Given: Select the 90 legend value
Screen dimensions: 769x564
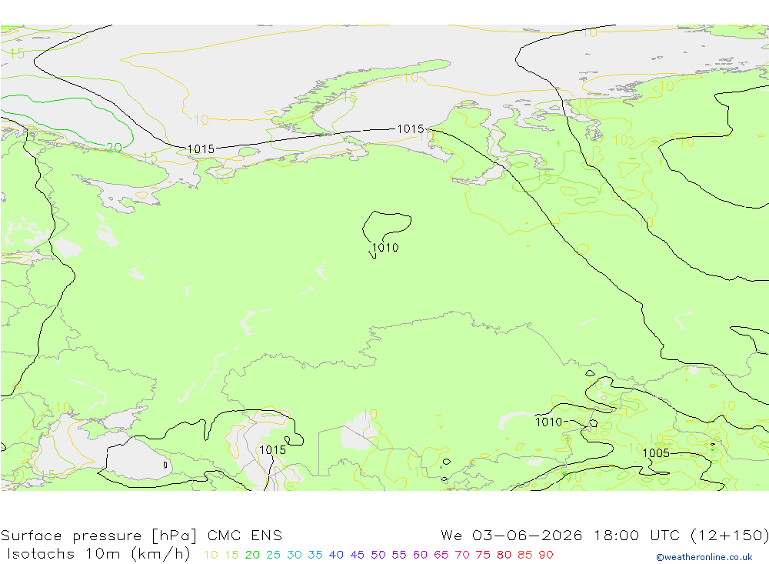Looking at the screenshot, I should click(546, 555).
